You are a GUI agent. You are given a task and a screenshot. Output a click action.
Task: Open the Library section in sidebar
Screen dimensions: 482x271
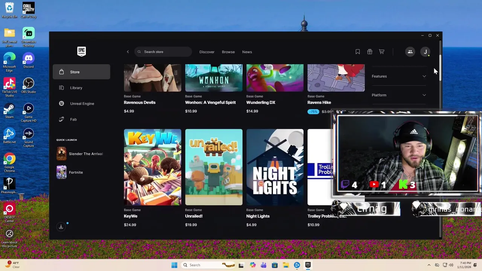[x=81, y=88]
